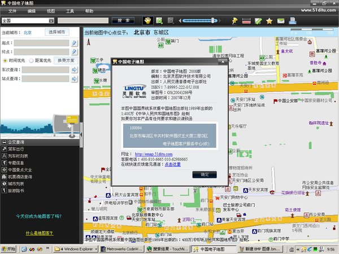The width and height of the screenshot is (339, 254).
Task: Select the 时间优先 radio option
Action: [6, 60]
